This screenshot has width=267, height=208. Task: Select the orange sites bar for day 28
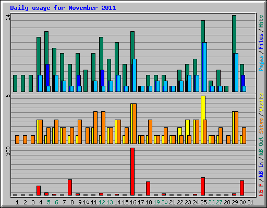228,139
